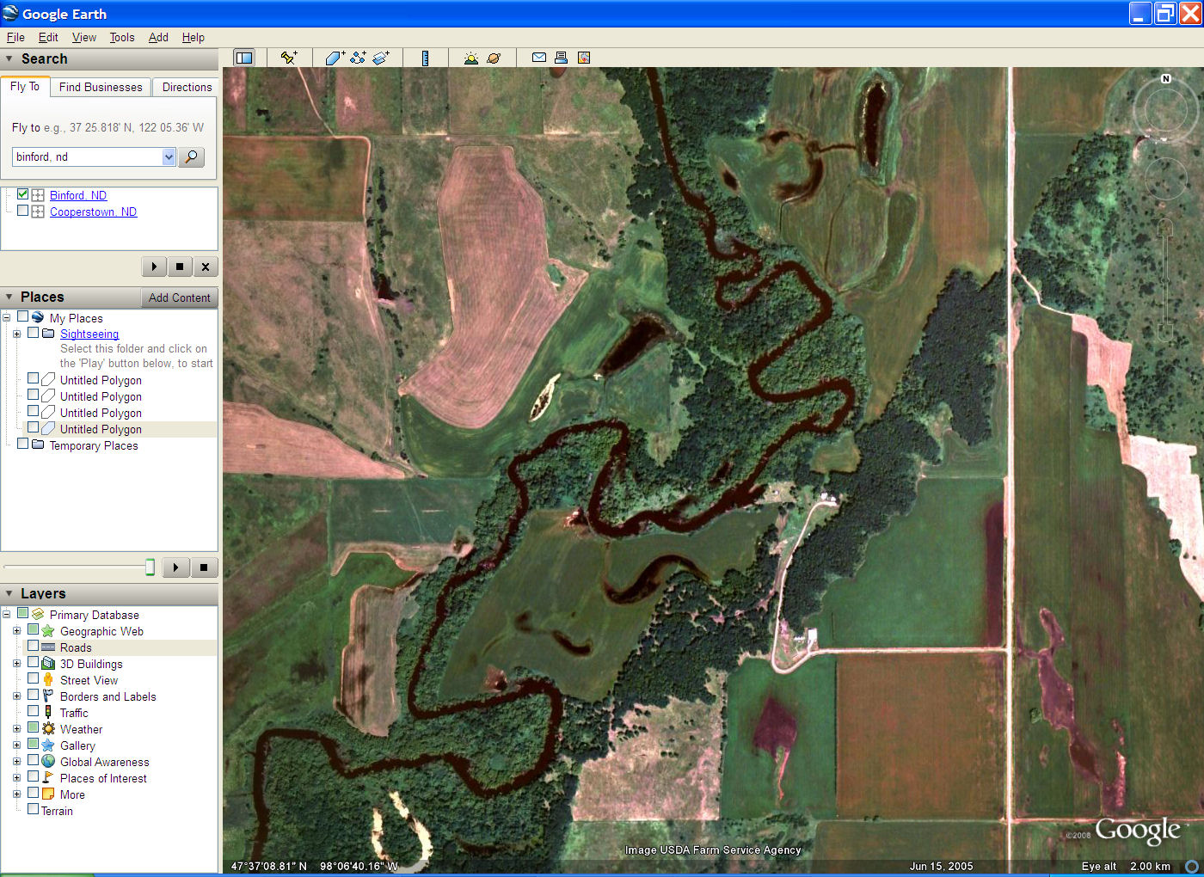Enable the Roads layer checkbox
Viewport: 1204px width, 877px height.
coord(33,647)
